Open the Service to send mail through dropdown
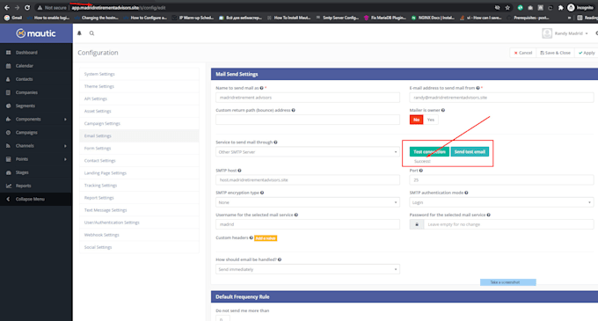This screenshot has height=321, width=598. click(x=308, y=152)
